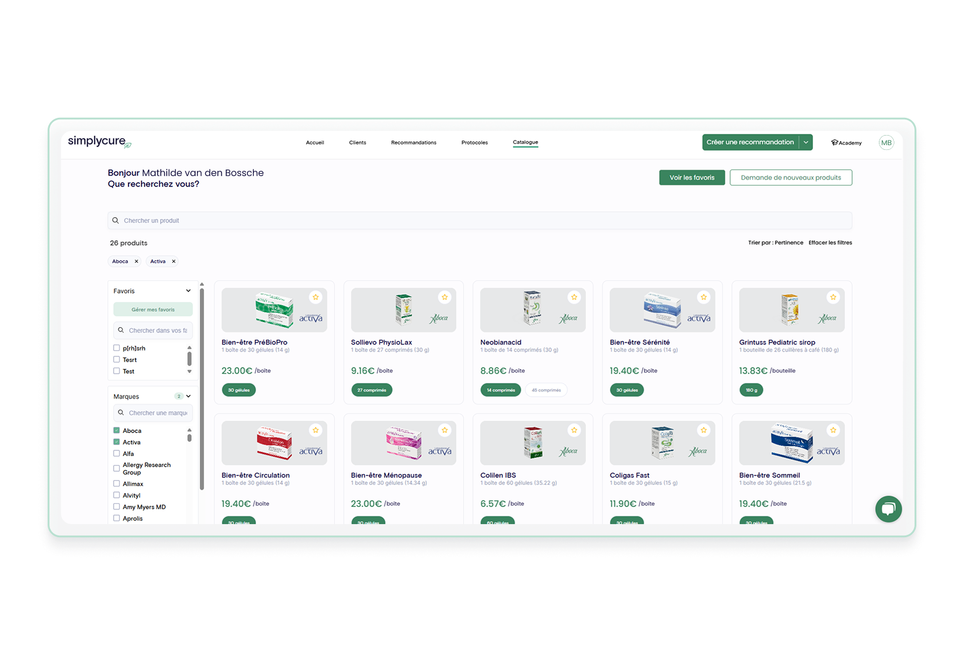Image resolution: width=964 pixels, height=655 pixels.
Task: Check the Test favorites list checkbox
Action: click(117, 371)
